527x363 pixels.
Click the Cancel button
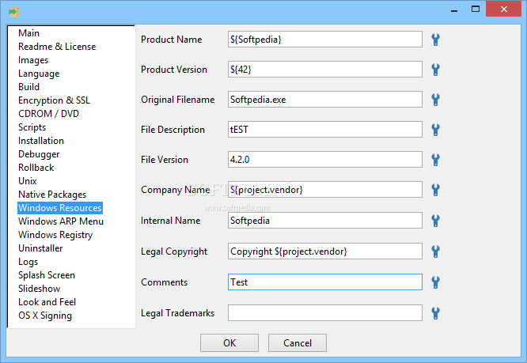pos(298,343)
